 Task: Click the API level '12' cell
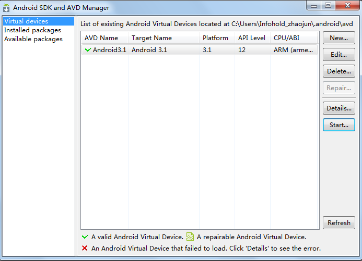[242, 50]
